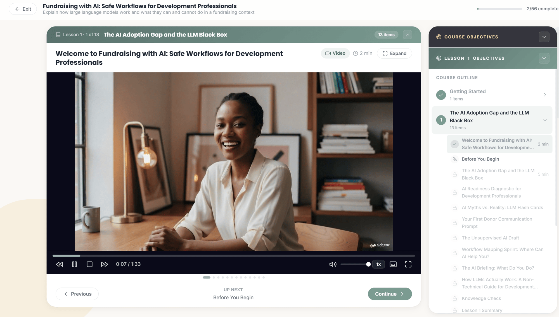Enter fullscreen video mode
Image resolution: width=559 pixels, height=317 pixels.
[408, 264]
